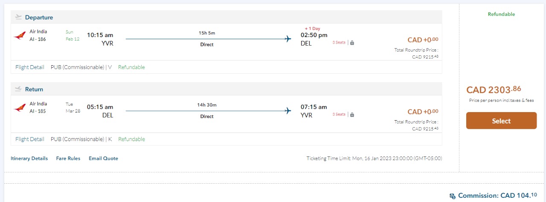
Task: Click airplane icon on the 15h 5m route line
Action: pos(288,39)
